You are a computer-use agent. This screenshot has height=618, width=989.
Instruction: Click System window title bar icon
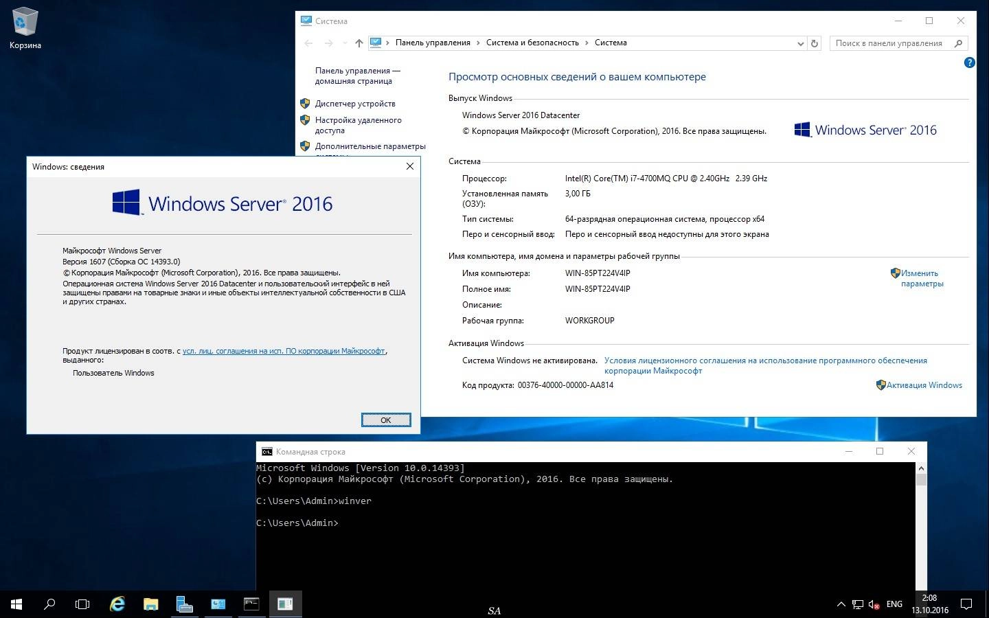306,21
